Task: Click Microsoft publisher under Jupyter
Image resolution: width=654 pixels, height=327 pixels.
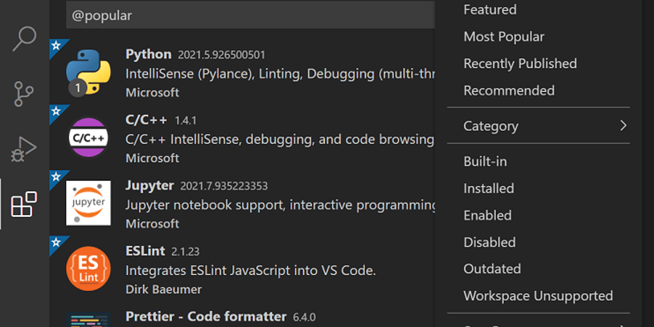Action: click(x=152, y=223)
